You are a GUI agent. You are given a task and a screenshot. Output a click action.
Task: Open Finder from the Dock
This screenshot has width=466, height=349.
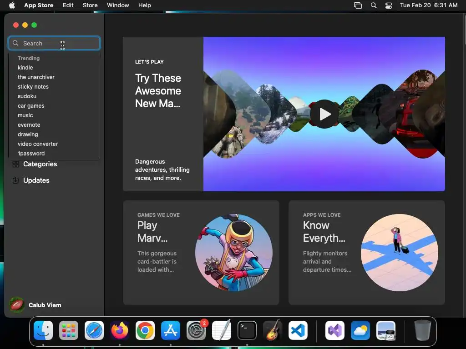tap(43, 330)
